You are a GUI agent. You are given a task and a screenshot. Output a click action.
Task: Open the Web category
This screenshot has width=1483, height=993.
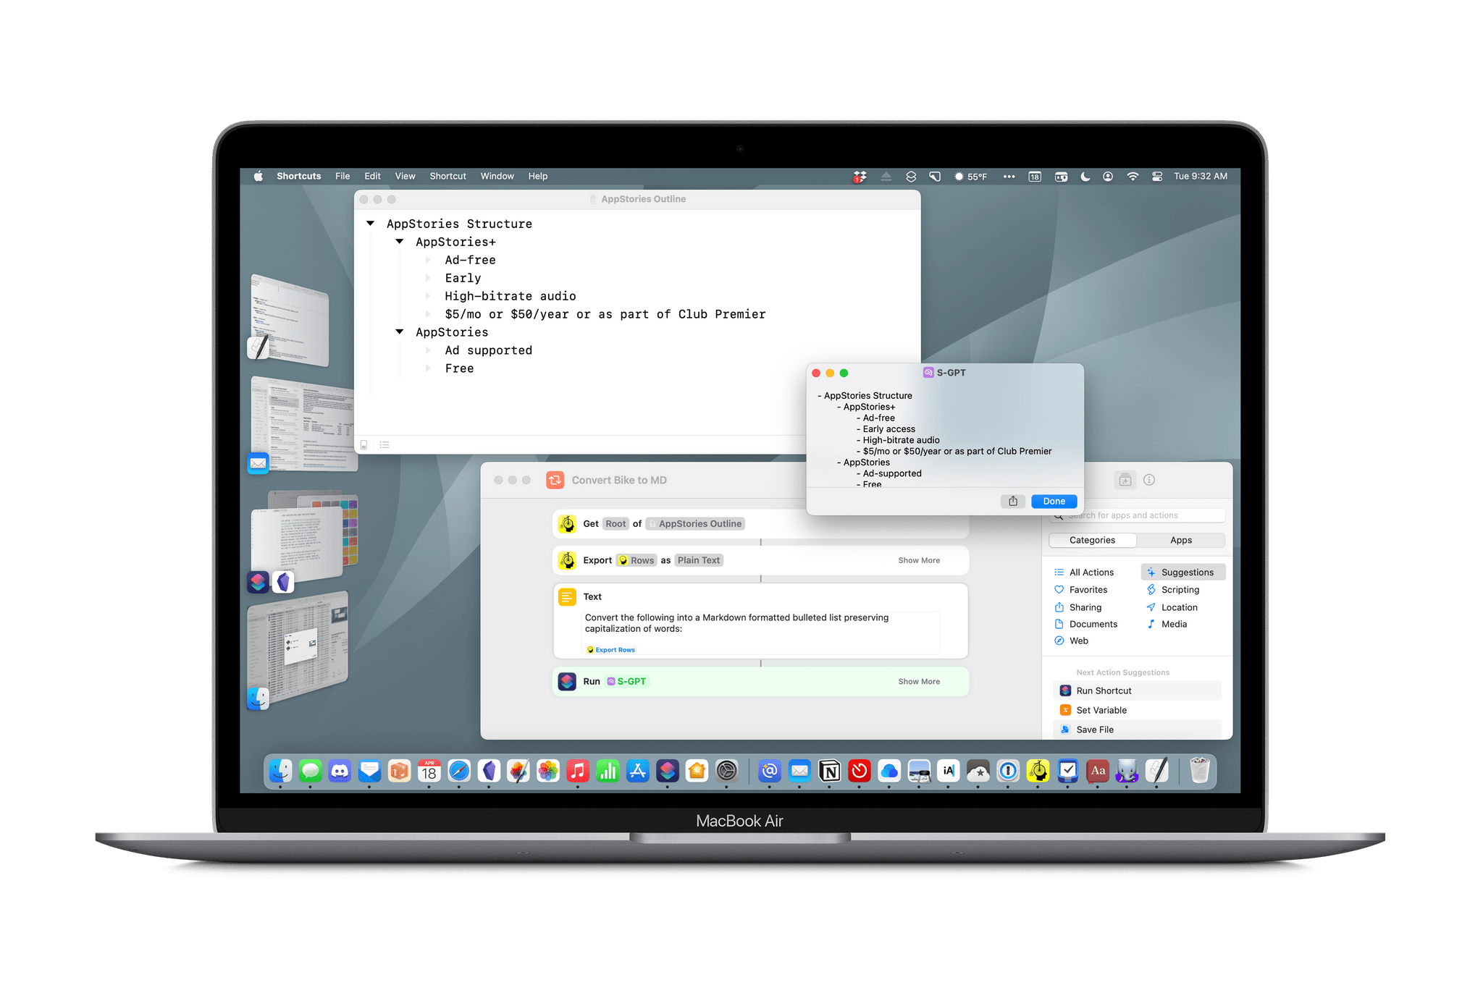(x=1072, y=641)
